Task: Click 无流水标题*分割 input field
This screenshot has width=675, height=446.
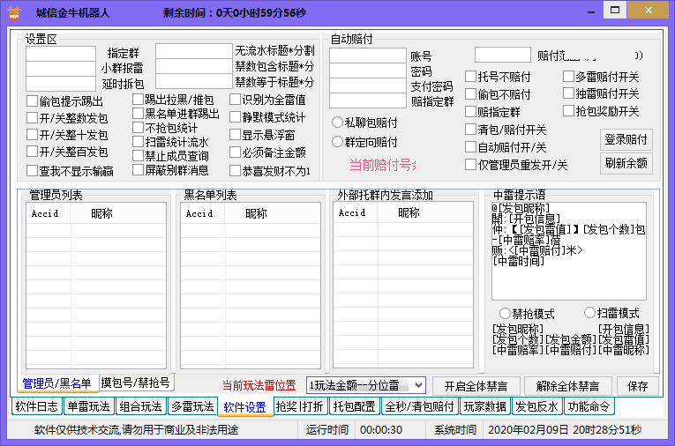Action: point(194,51)
